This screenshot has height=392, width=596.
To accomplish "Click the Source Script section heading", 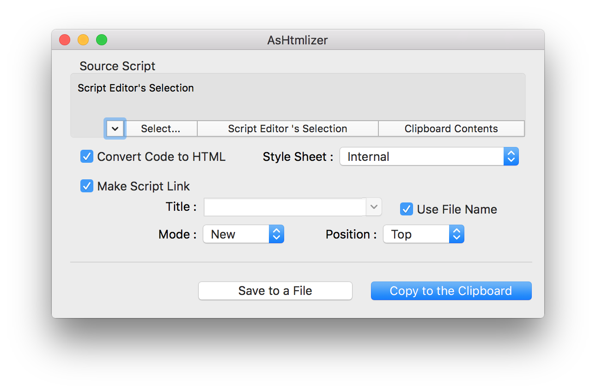I will tap(117, 66).
